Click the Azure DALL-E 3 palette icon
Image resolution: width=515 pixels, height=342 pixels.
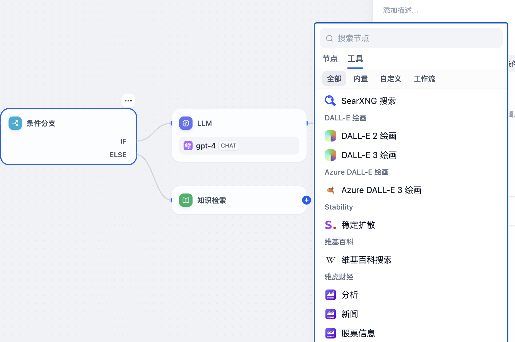pyautogui.click(x=330, y=190)
